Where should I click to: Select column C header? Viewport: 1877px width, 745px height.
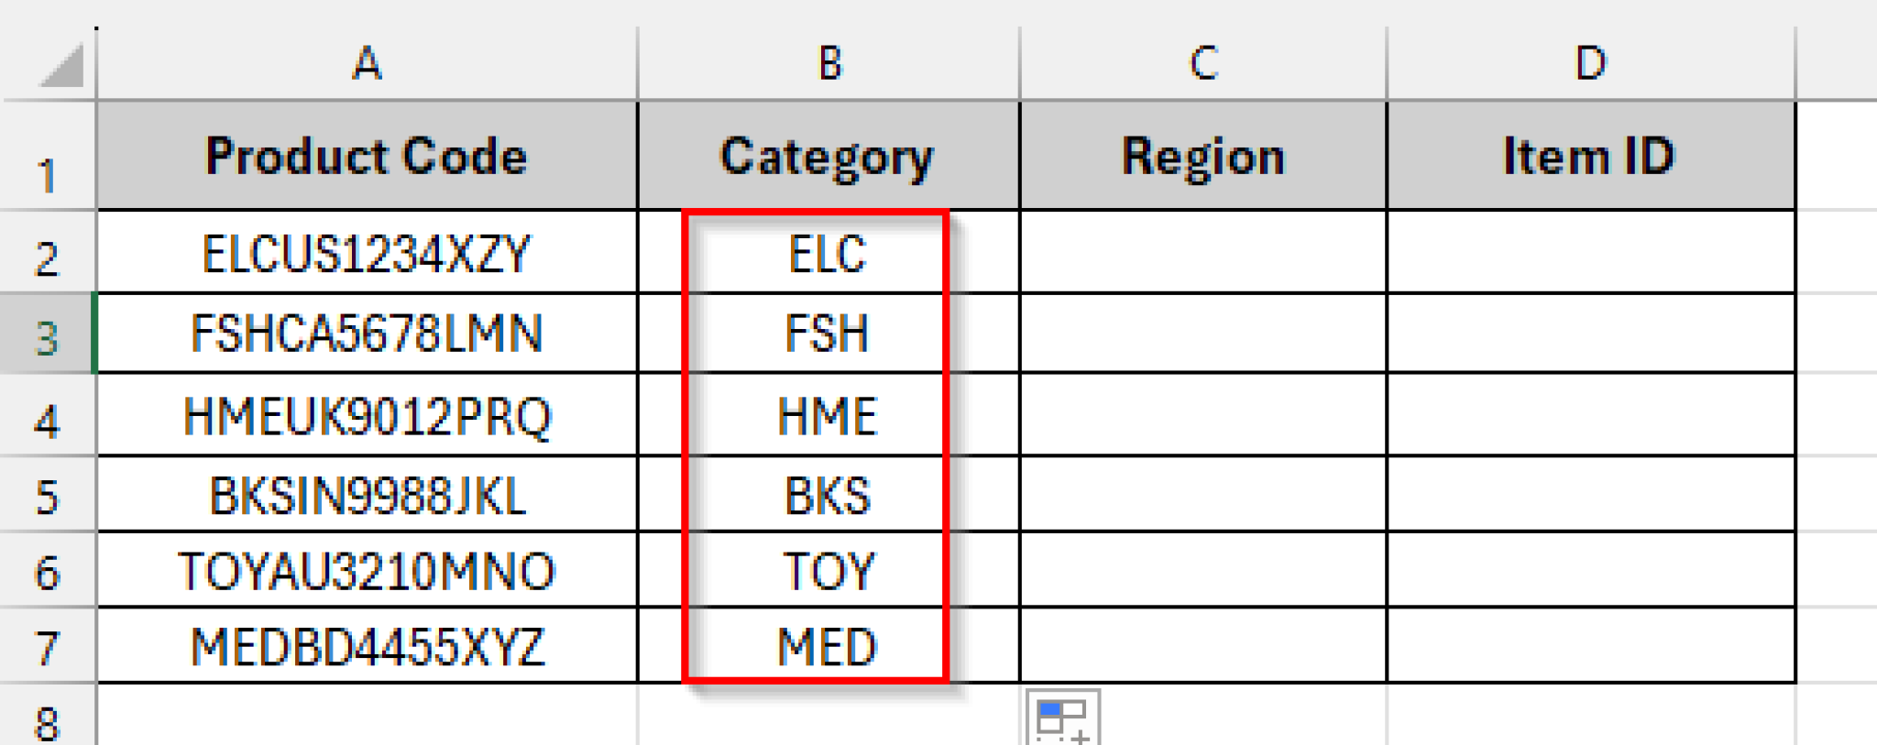1203,63
